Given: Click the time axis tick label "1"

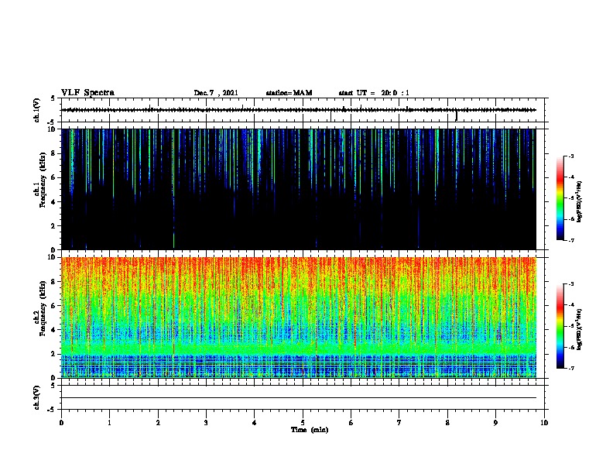Looking at the screenshot, I should (109, 423).
